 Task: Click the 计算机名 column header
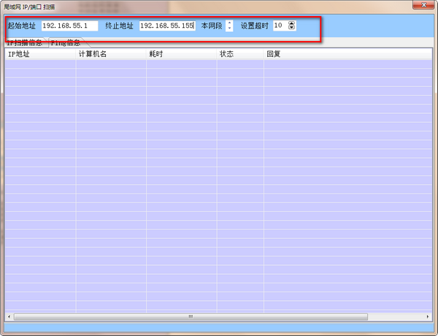(x=109, y=54)
